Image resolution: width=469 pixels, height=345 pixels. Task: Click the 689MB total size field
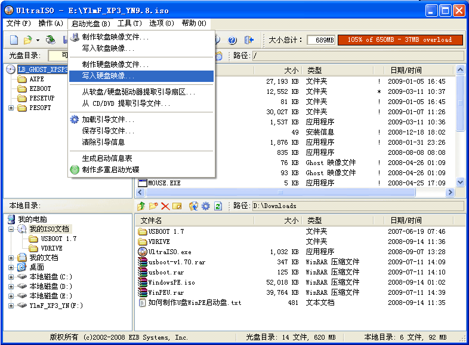[321, 40]
